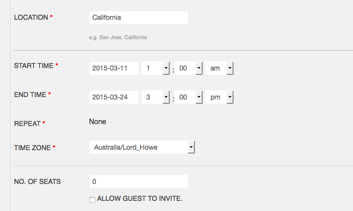The width and height of the screenshot is (353, 211).
Task: Open the start time hour dropdown
Action: point(155,69)
